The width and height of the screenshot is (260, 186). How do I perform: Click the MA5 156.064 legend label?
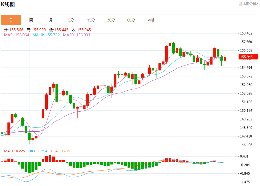pyautogui.click(x=17, y=35)
